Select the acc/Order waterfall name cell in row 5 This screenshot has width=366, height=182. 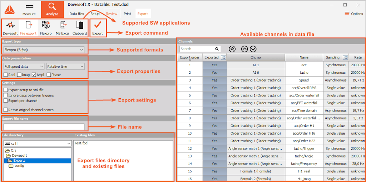(x=304, y=95)
